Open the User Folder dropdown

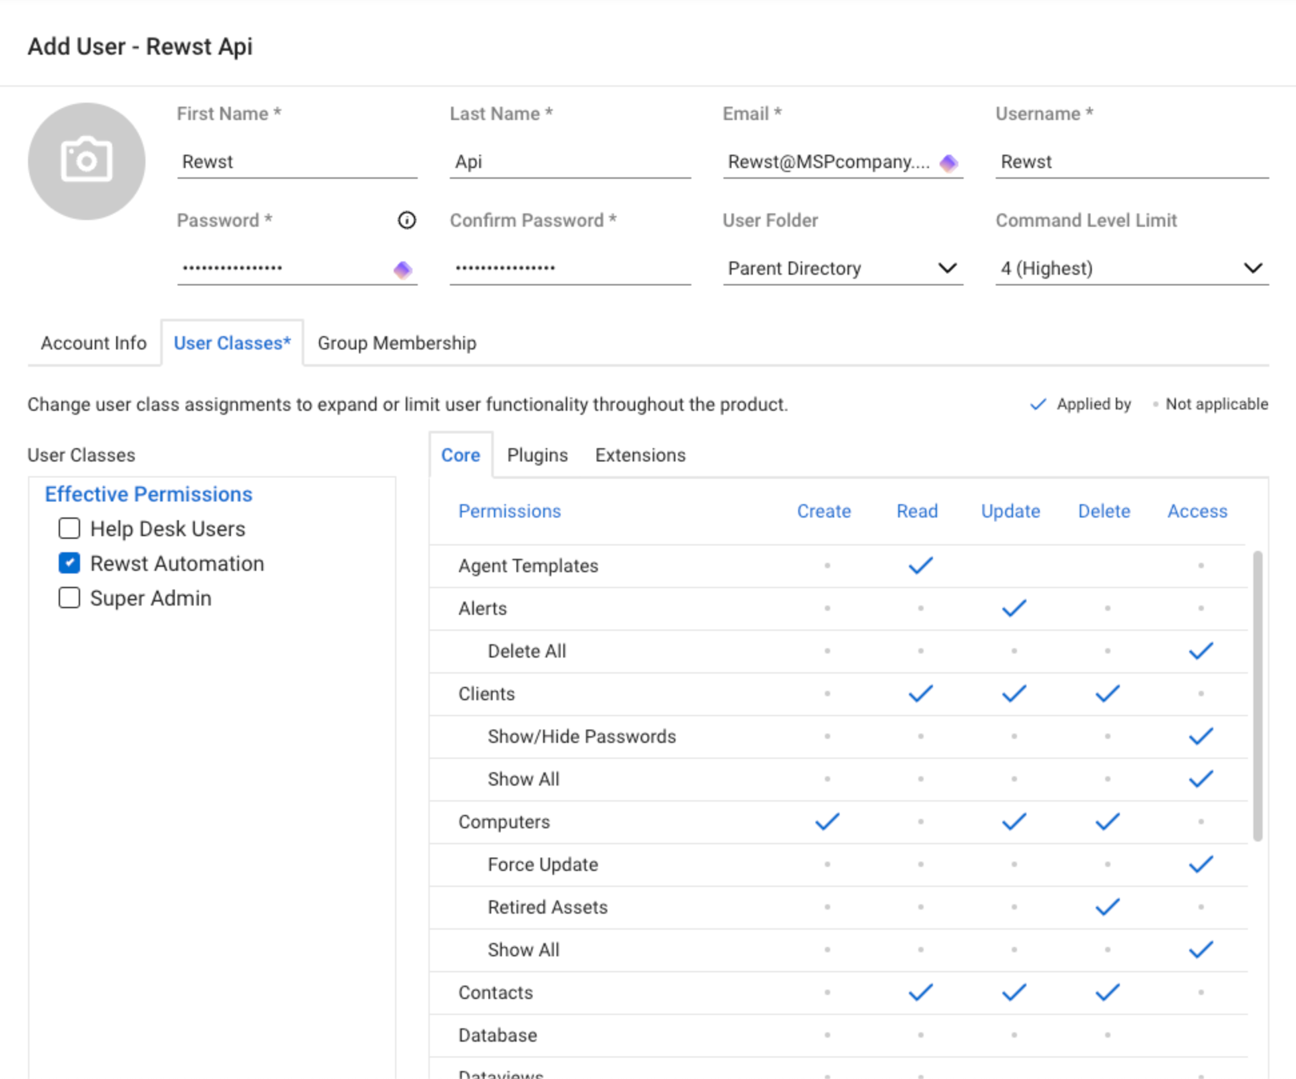click(842, 268)
